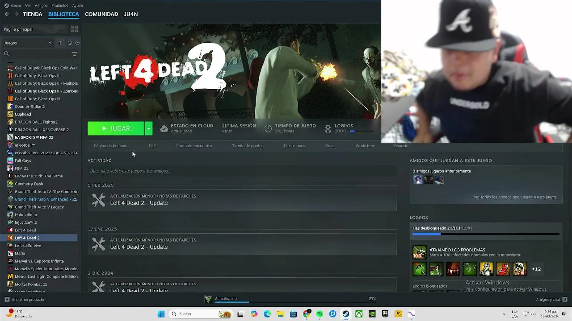Screen dimensions: 572x321
Task: Open the Guías link
Action: 330,146
